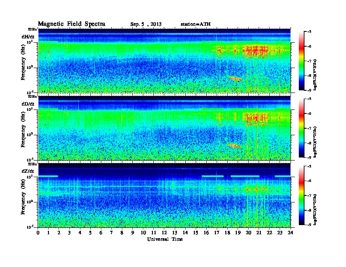This screenshot has width=346, height=267.
Task: Click the 10^1 frequency tick of dH/dt panel
Action: tap(30, 42)
